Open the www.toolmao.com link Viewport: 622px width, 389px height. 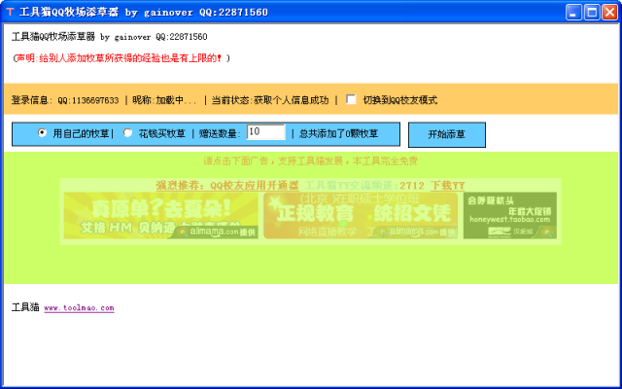tap(79, 308)
